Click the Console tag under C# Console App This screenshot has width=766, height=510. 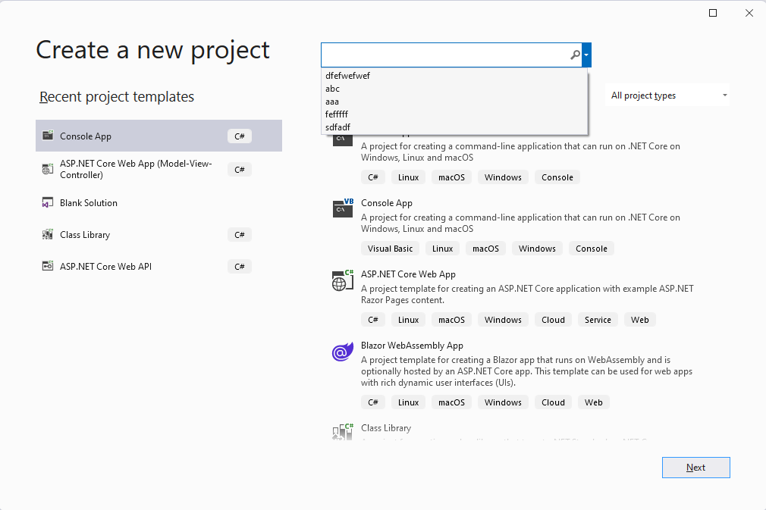coord(557,177)
